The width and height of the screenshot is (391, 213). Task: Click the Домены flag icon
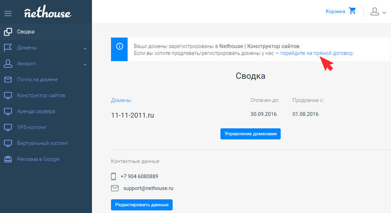(x=8, y=48)
